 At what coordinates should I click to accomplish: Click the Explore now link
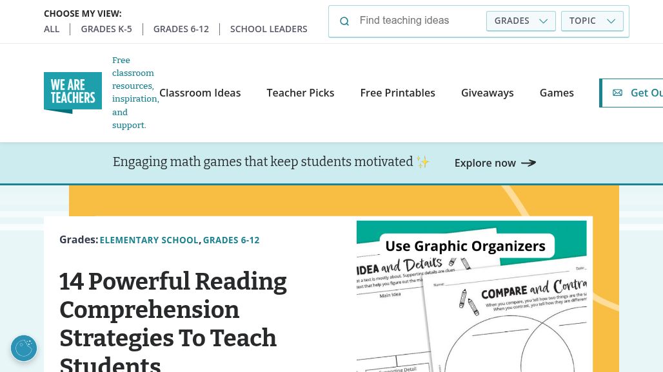tap(485, 163)
